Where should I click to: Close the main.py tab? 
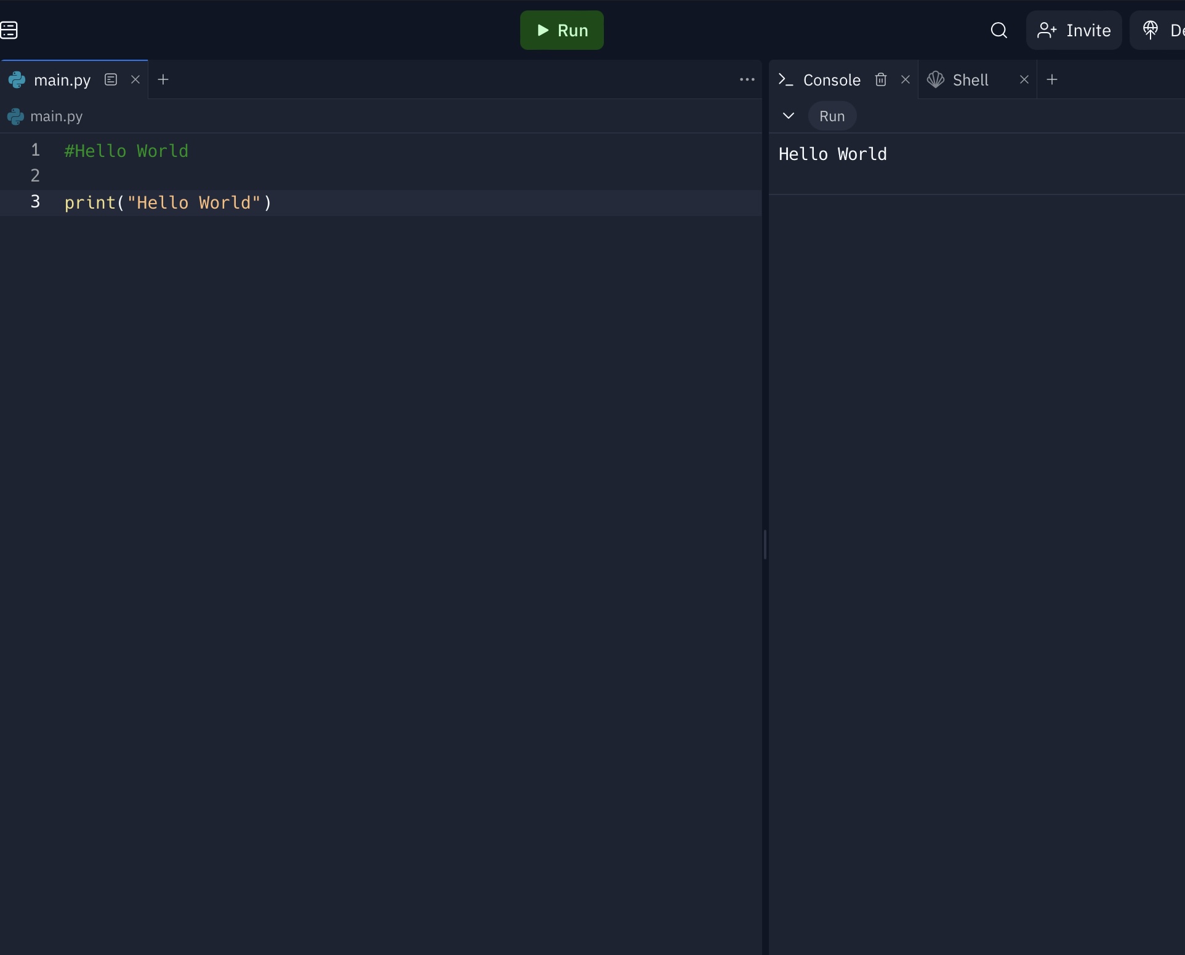(135, 79)
